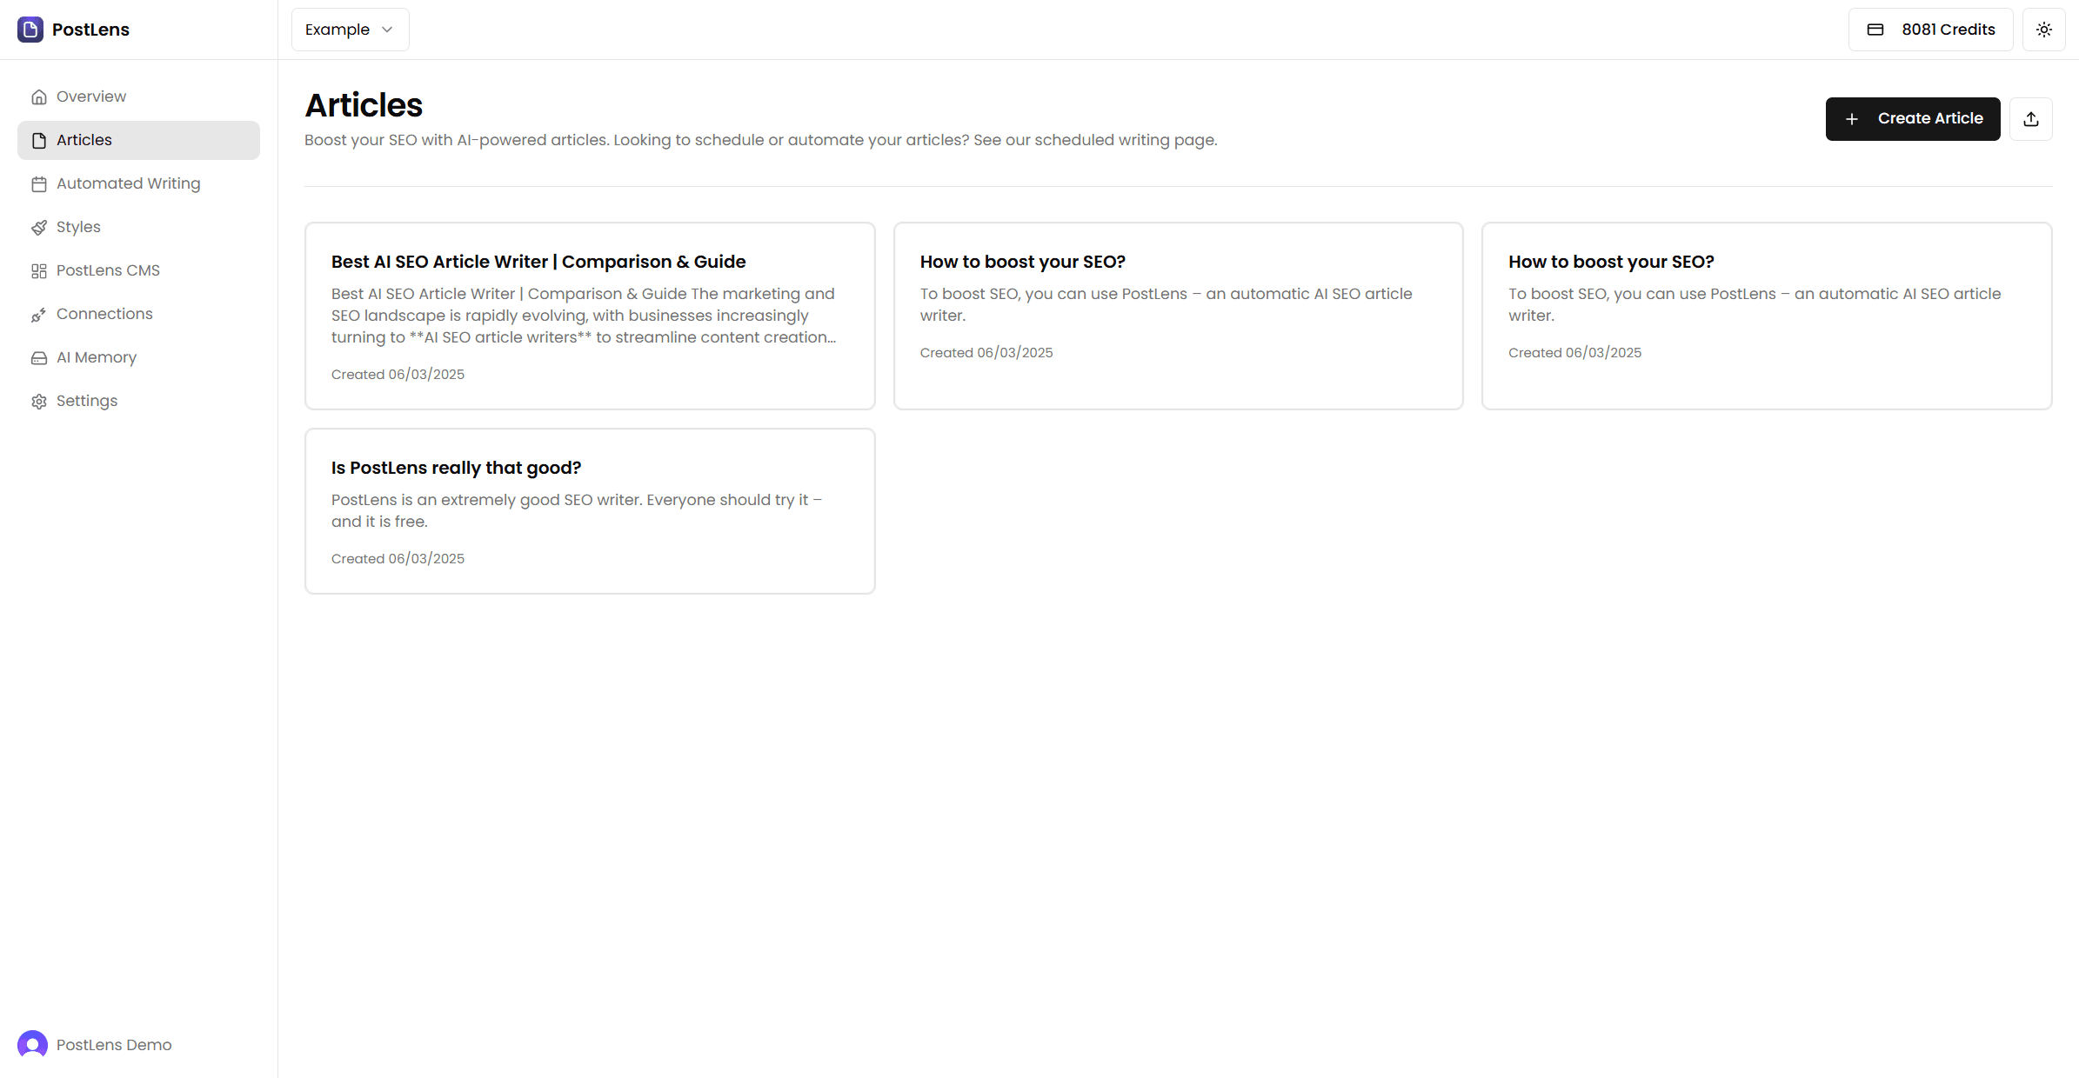Image resolution: width=2079 pixels, height=1078 pixels.
Task: Open Styles page
Action: [x=138, y=227]
